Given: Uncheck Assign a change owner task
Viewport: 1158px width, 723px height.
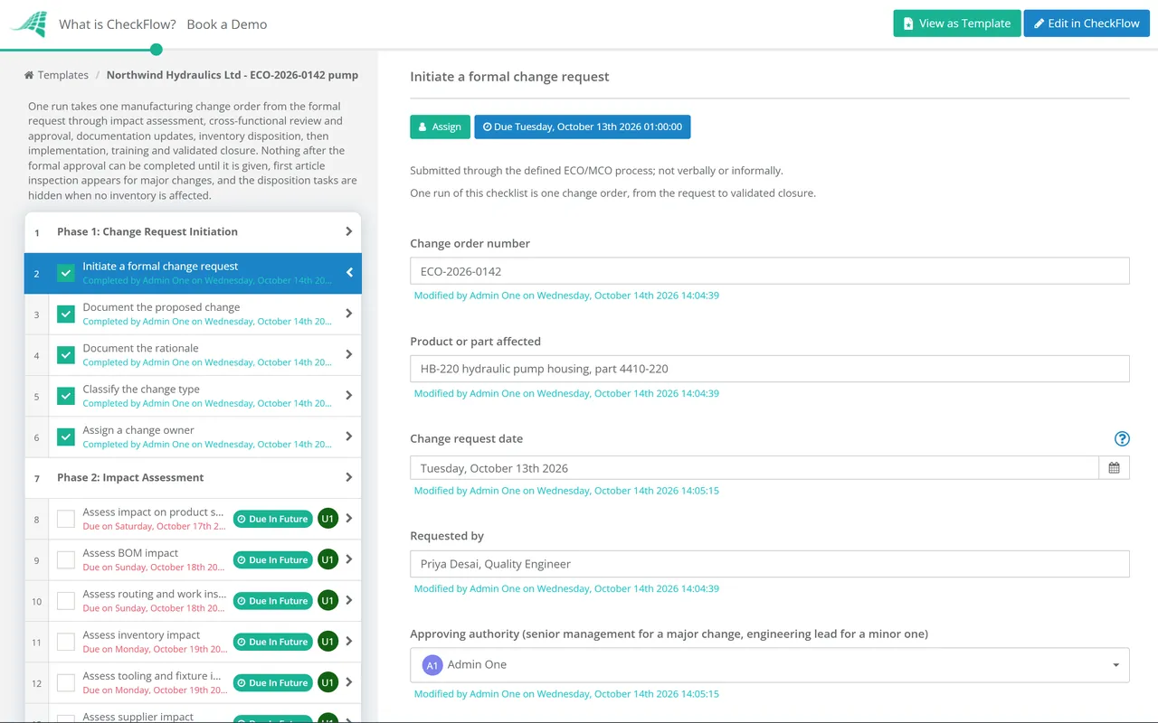Looking at the screenshot, I should tap(66, 437).
